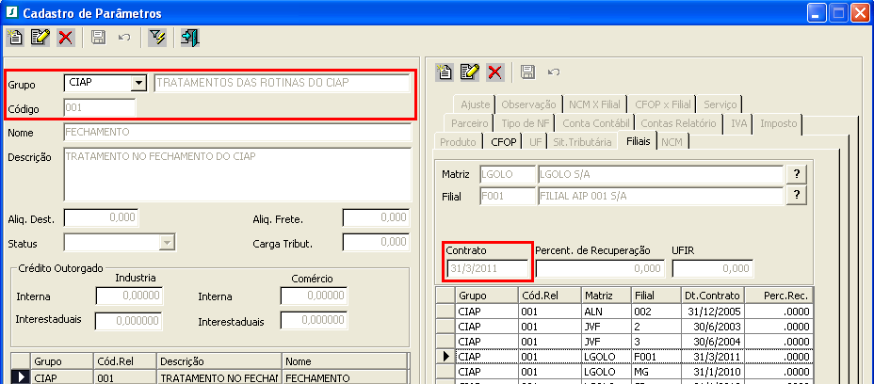Click the Percent. de Recuperação field

(x=600, y=268)
